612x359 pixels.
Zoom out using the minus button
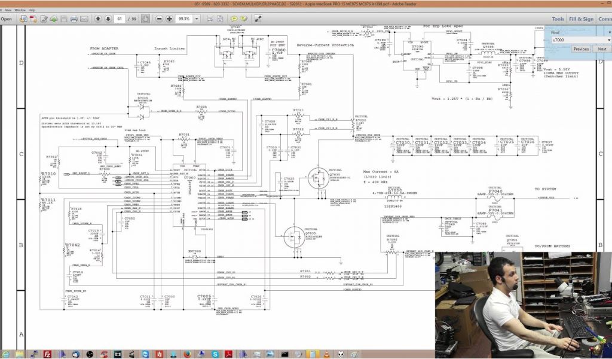(160, 19)
